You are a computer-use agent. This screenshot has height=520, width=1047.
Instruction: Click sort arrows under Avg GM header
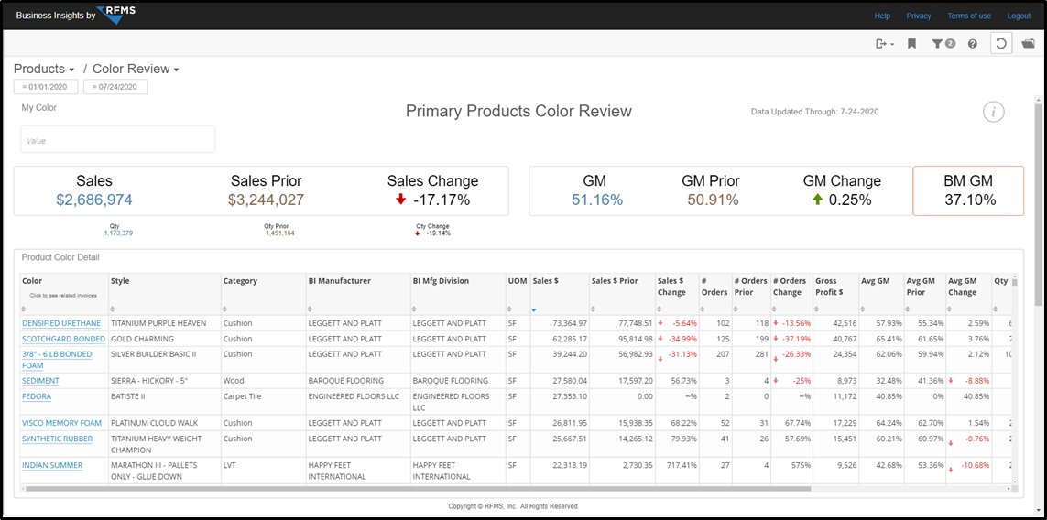click(x=864, y=309)
